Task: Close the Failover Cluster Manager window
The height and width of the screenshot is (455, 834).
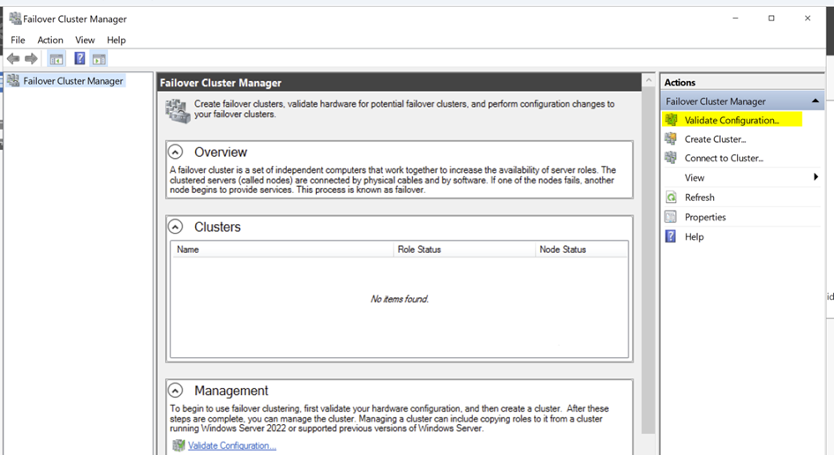Action: click(x=808, y=18)
